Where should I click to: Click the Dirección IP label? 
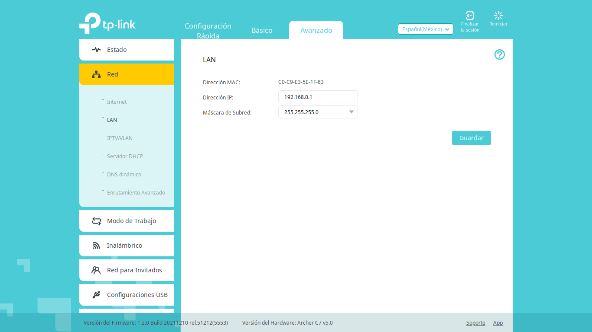pyautogui.click(x=218, y=97)
